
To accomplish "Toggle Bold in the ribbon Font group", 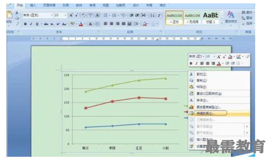I will tap(25, 24).
